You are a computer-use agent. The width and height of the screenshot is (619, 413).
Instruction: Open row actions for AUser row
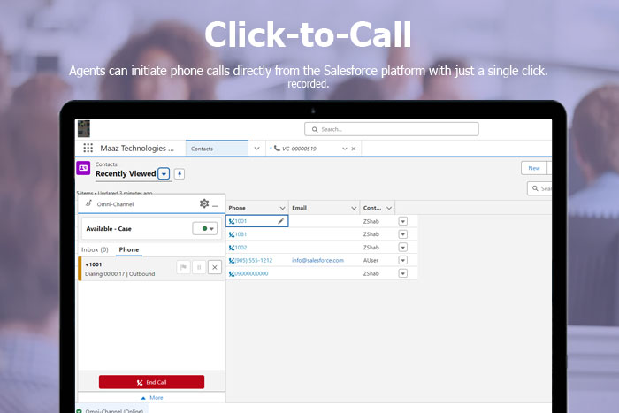point(402,260)
